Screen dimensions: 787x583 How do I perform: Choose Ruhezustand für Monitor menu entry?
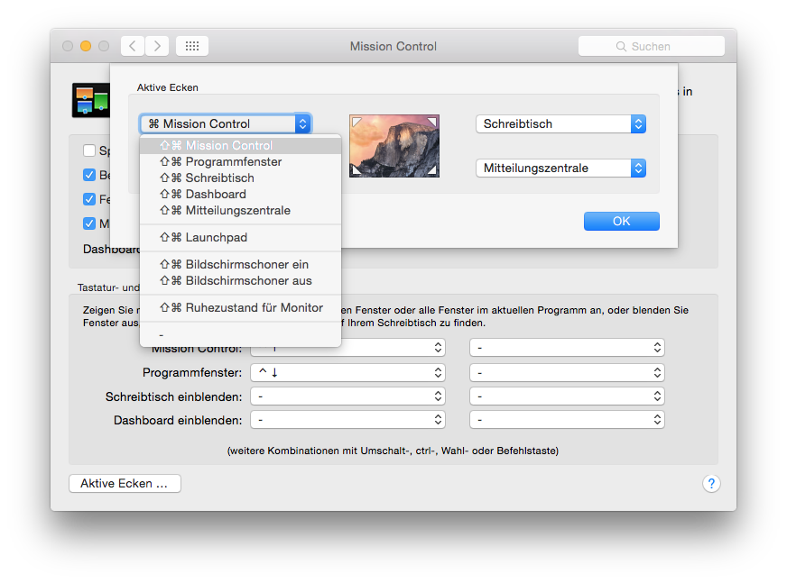point(240,308)
